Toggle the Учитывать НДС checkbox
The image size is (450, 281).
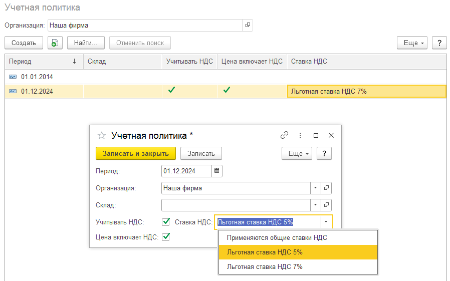166,222
